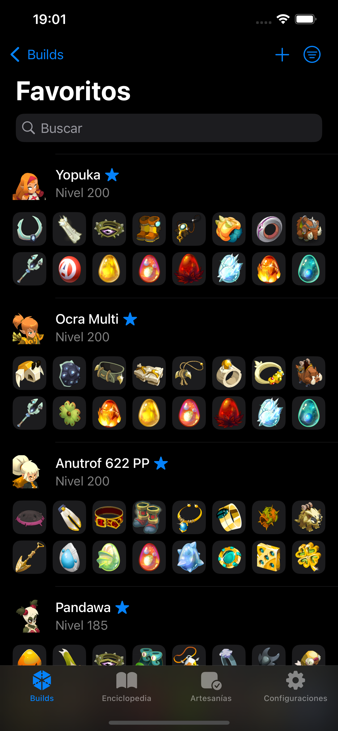Toggle the Pandawa favorite star

click(x=122, y=607)
